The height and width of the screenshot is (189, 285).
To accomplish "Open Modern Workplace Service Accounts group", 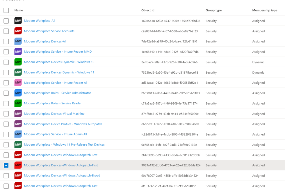I will point(49,31).
